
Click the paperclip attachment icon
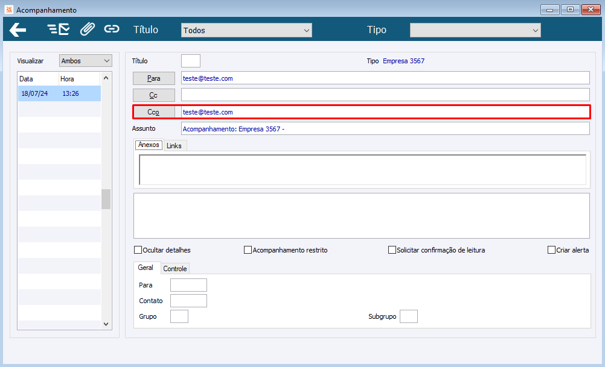(x=88, y=29)
